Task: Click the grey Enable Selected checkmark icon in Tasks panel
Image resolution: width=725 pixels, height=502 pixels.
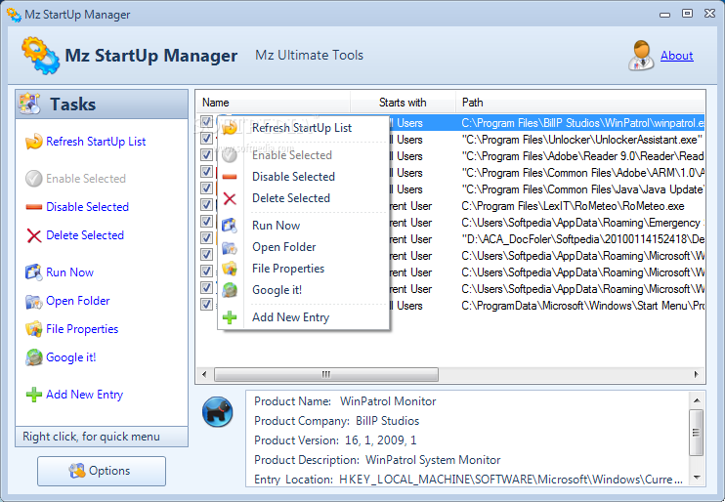Action: point(34,179)
